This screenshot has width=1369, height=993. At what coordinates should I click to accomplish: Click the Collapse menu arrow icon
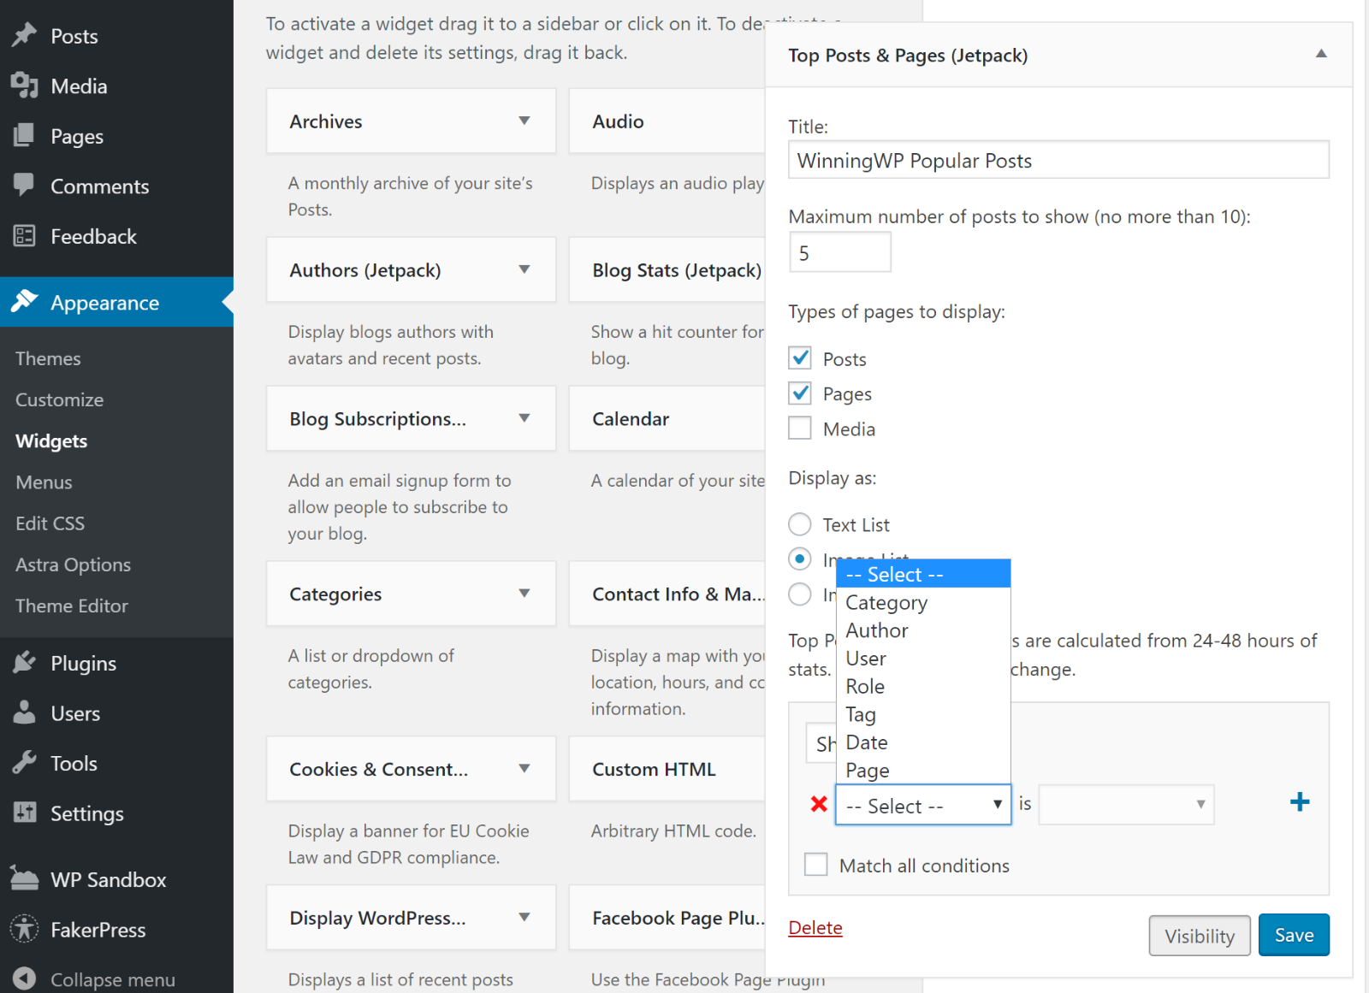click(25, 978)
